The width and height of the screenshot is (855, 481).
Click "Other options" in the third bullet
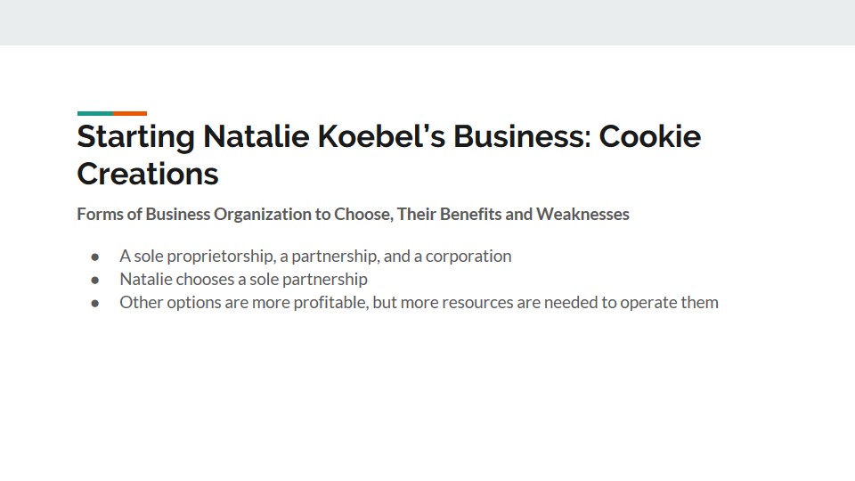click(x=165, y=303)
